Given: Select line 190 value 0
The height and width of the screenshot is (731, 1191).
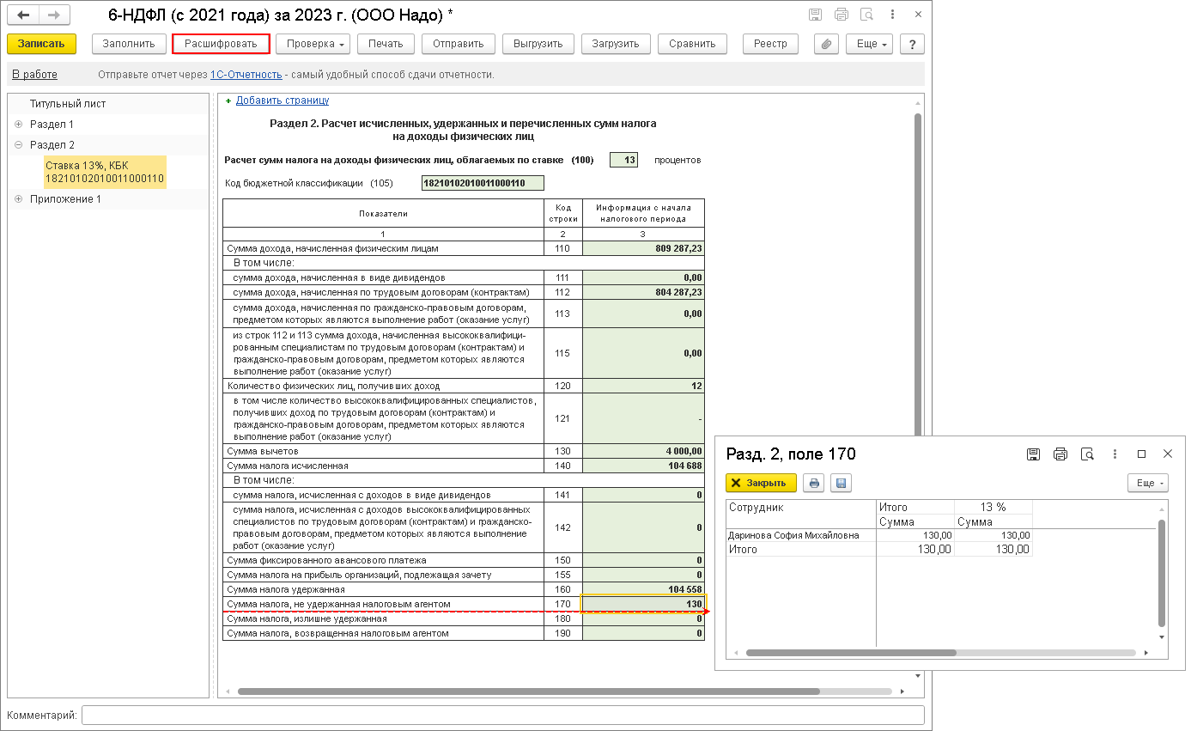Looking at the screenshot, I should (x=643, y=633).
